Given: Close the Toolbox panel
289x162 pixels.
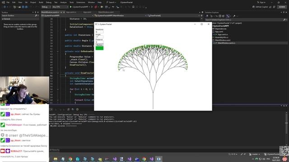Looking at the screenshot, I should coord(38,12).
